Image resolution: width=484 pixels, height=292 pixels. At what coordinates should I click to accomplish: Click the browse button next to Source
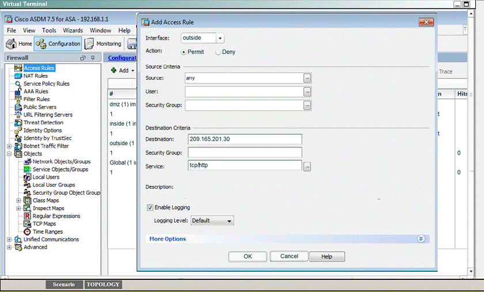click(308, 78)
